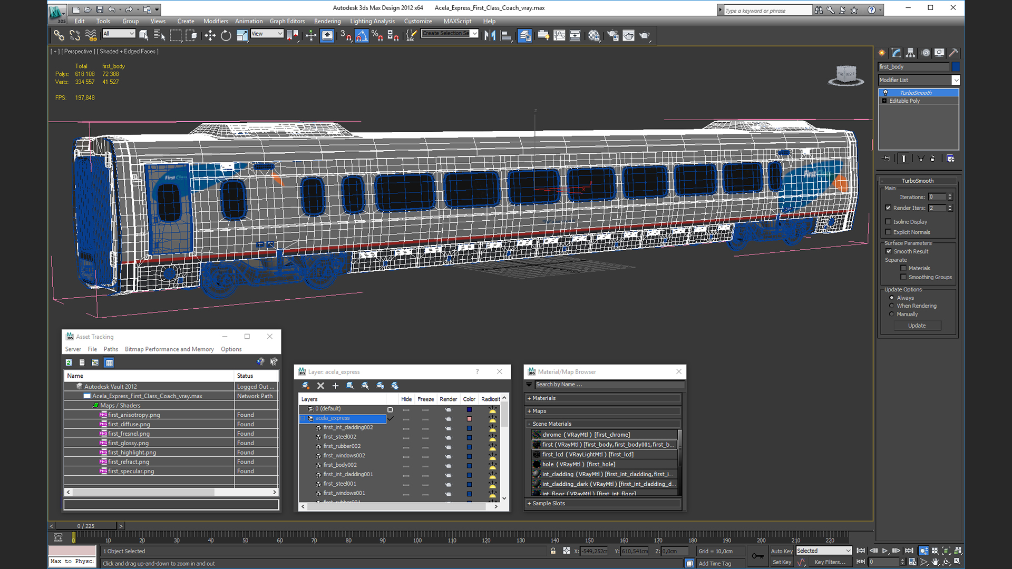Click Refresh icon in Asset Tracking
The height and width of the screenshot is (569, 1012).
tap(69, 362)
